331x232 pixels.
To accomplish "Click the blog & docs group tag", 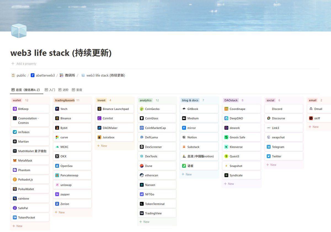I will (x=190, y=100).
